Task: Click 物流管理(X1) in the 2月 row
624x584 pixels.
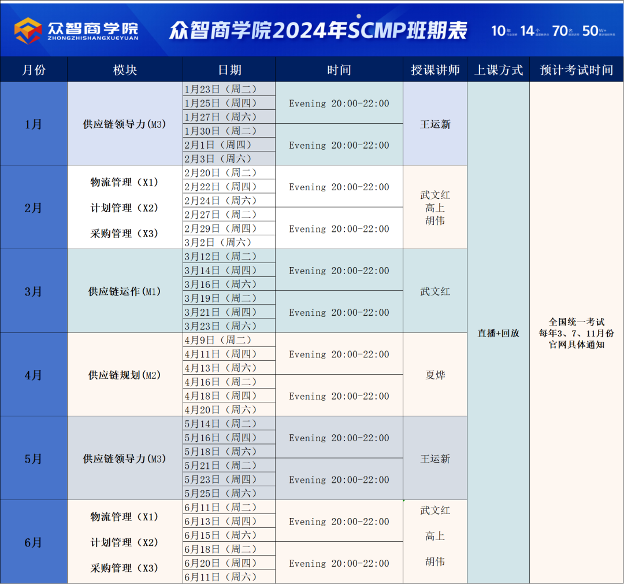Action: (x=125, y=182)
